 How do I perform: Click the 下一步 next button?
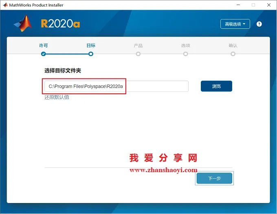pos(214,178)
